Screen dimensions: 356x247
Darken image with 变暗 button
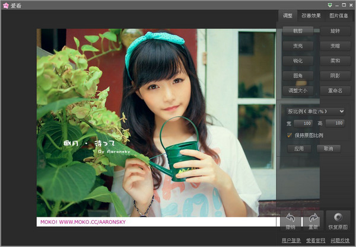tap(335, 46)
